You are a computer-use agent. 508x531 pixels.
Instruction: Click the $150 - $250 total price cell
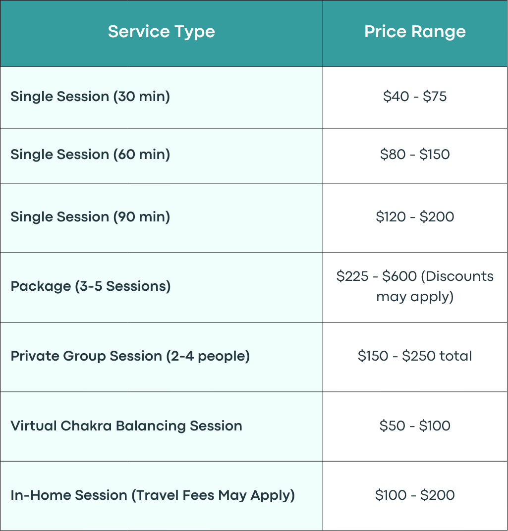[415, 356]
